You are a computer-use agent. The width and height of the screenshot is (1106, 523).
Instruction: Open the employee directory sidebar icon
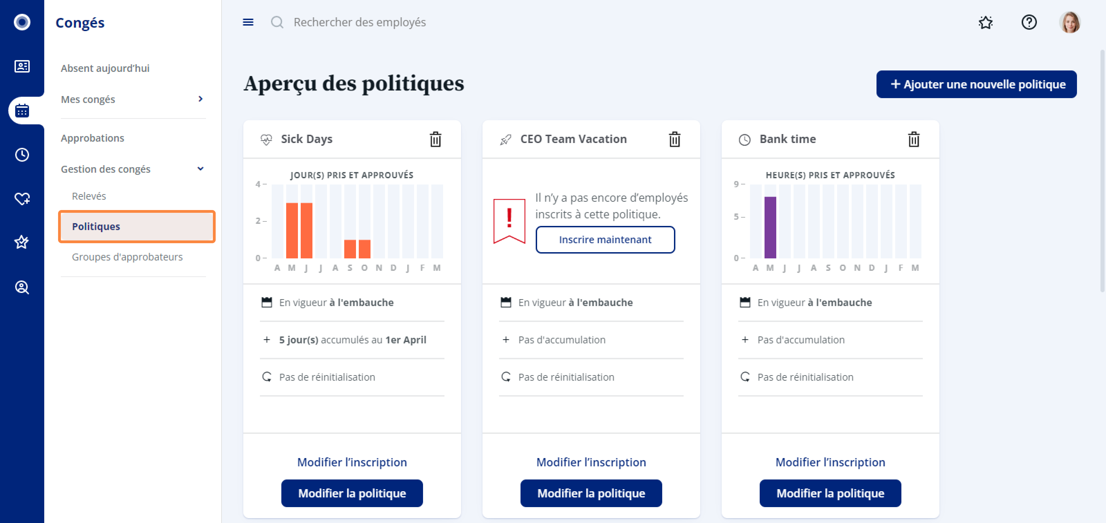point(22,67)
